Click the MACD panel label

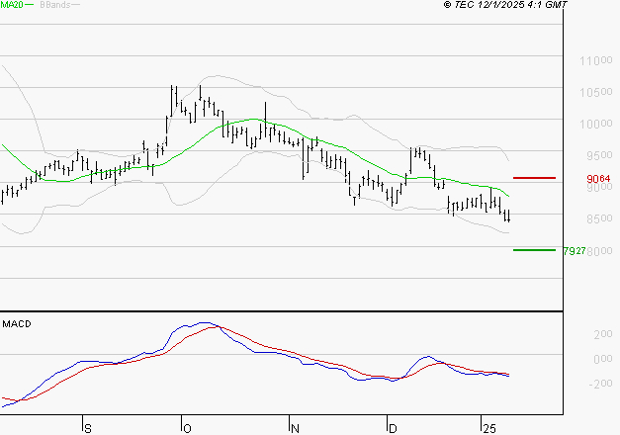pos(17,324)
